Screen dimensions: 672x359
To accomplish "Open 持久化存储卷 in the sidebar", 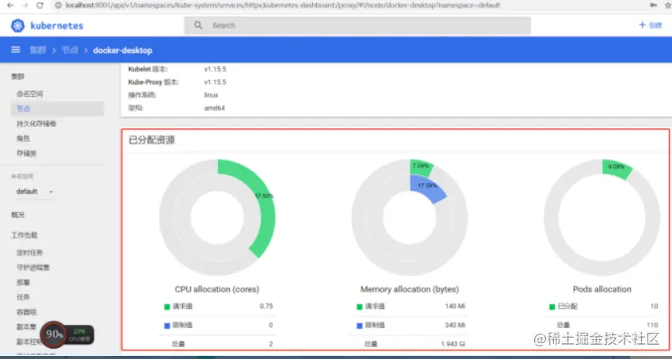I will (x=36, y=124).
